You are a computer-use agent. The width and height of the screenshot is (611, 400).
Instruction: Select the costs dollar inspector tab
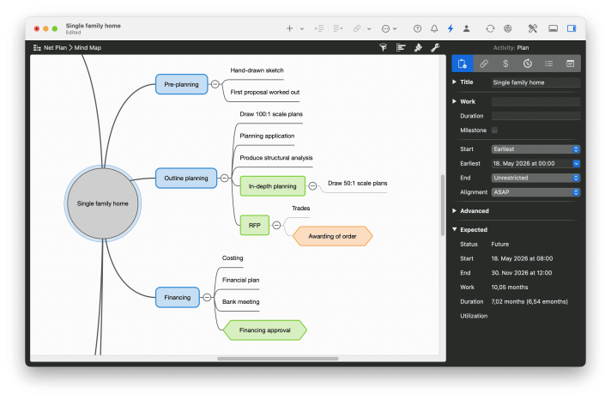505,64
